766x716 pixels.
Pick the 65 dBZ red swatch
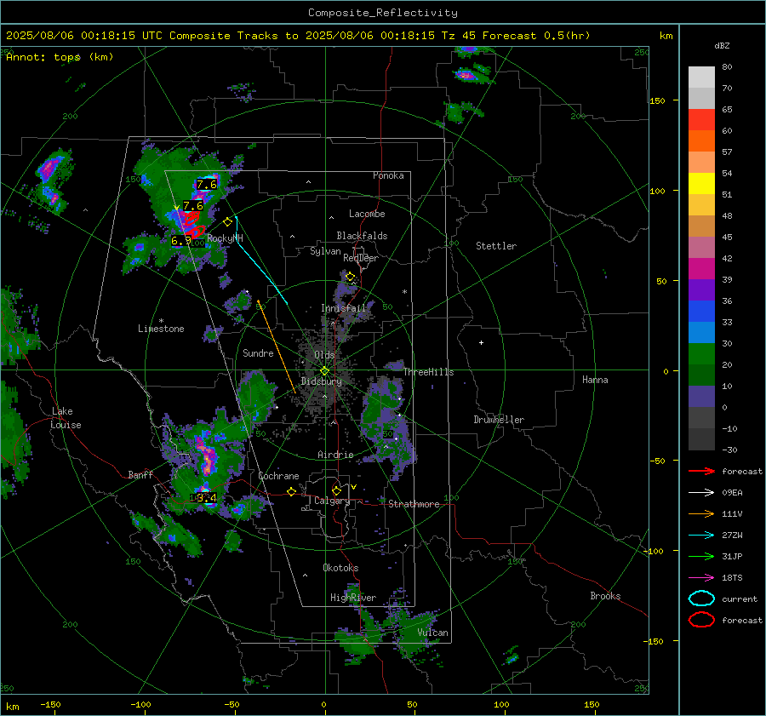point(701,120)
